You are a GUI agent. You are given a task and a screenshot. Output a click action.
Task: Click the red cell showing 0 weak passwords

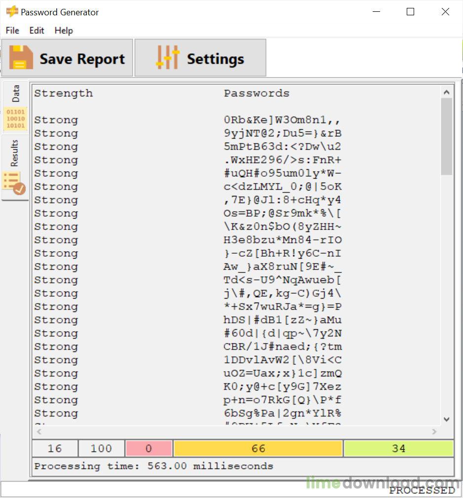[149, 448]
